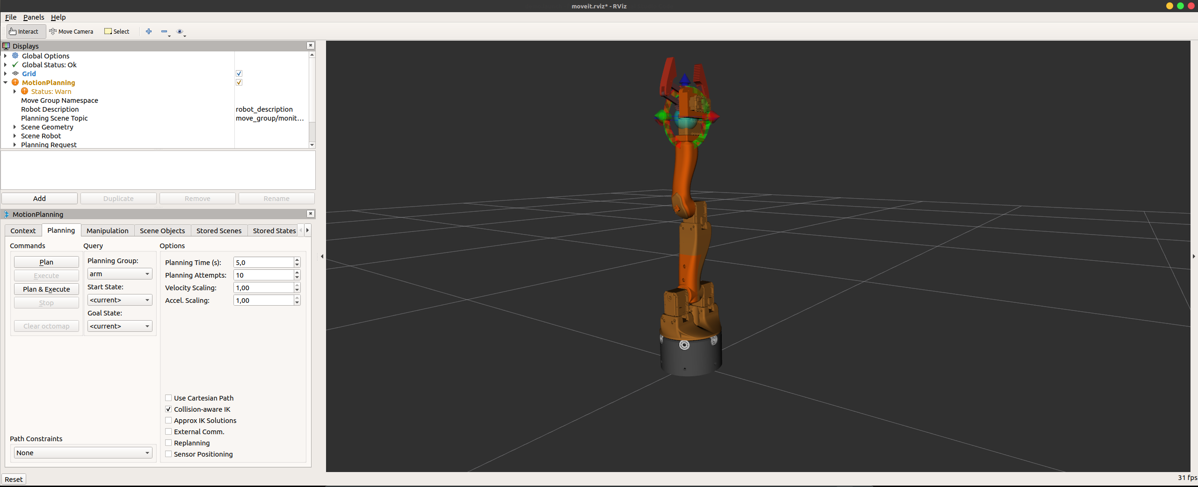Increase Velocity Scaling with up arrow
Image resolution: width=1198 pixels, height=487 pixels.
(297, 285)
